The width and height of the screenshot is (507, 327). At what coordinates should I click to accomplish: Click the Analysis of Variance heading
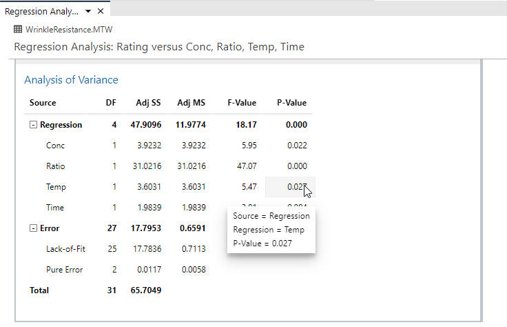click(x=71, y=80)
